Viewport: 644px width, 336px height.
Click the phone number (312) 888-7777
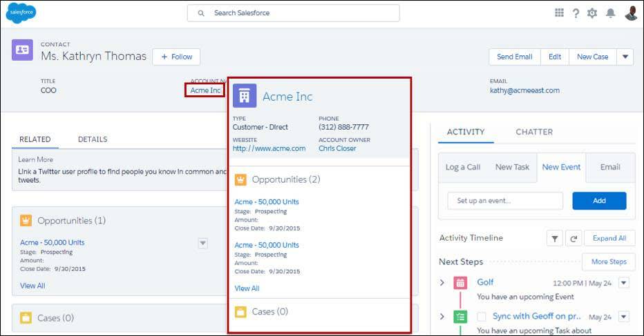(344, 127)
